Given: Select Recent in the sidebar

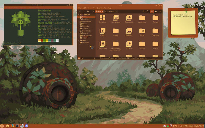Looking at the screenshot, I should point(86,33).
